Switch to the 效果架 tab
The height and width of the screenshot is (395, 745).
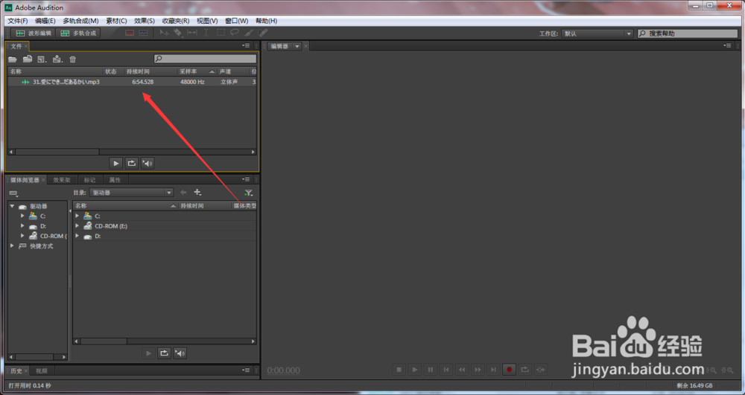62,180
